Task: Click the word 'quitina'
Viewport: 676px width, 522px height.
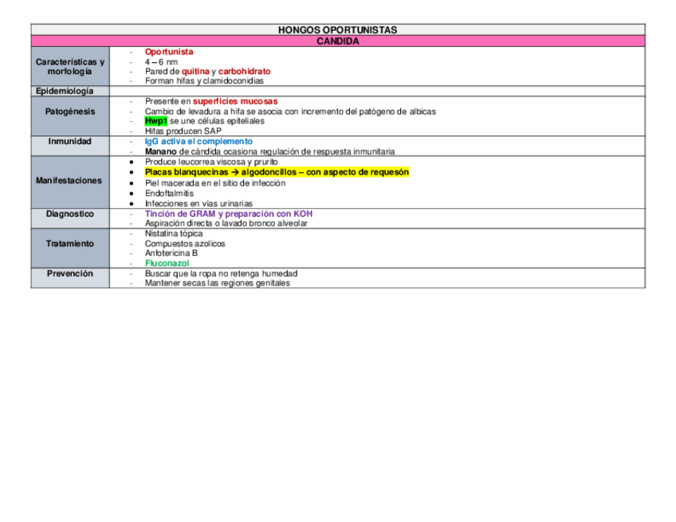Action: coord(195,71)
